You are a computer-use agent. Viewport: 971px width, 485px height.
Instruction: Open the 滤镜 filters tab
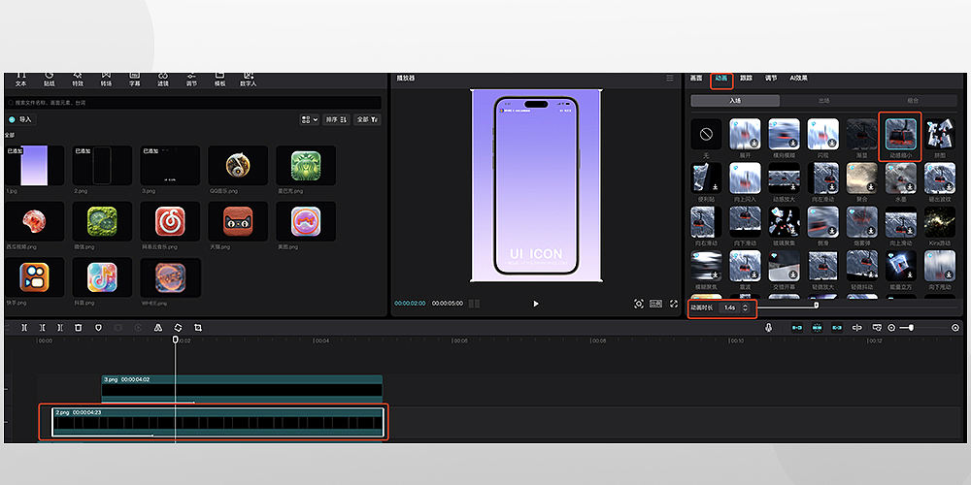tap(163, 79)
